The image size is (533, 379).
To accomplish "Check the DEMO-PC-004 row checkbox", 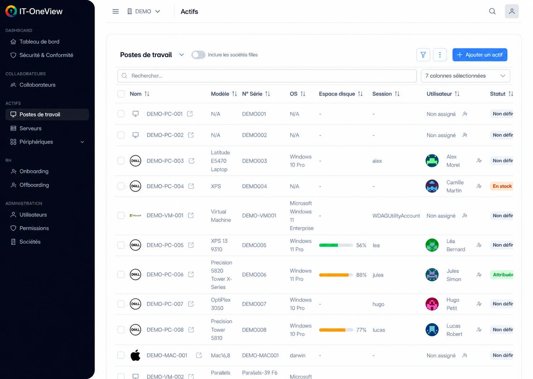I will click(x=121, y=186).
